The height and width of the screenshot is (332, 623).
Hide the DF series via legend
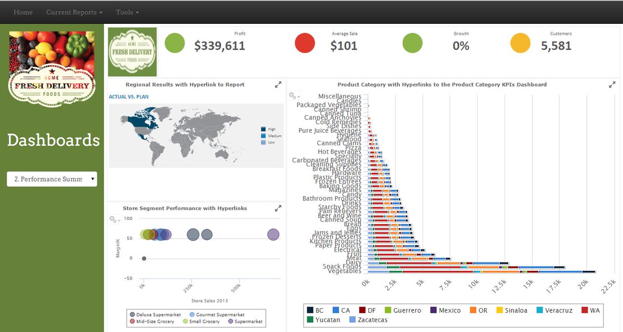pyautogui.click(x=367, y=310)
